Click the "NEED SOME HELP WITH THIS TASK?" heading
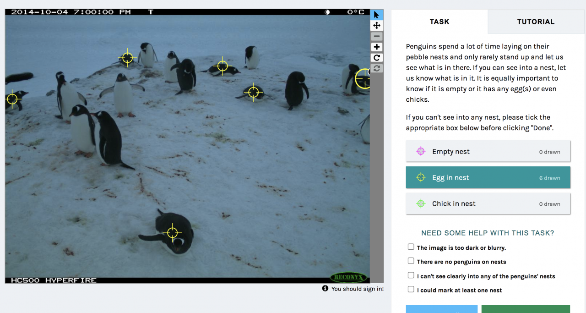The image size is (586, 313). pos(488,233)
